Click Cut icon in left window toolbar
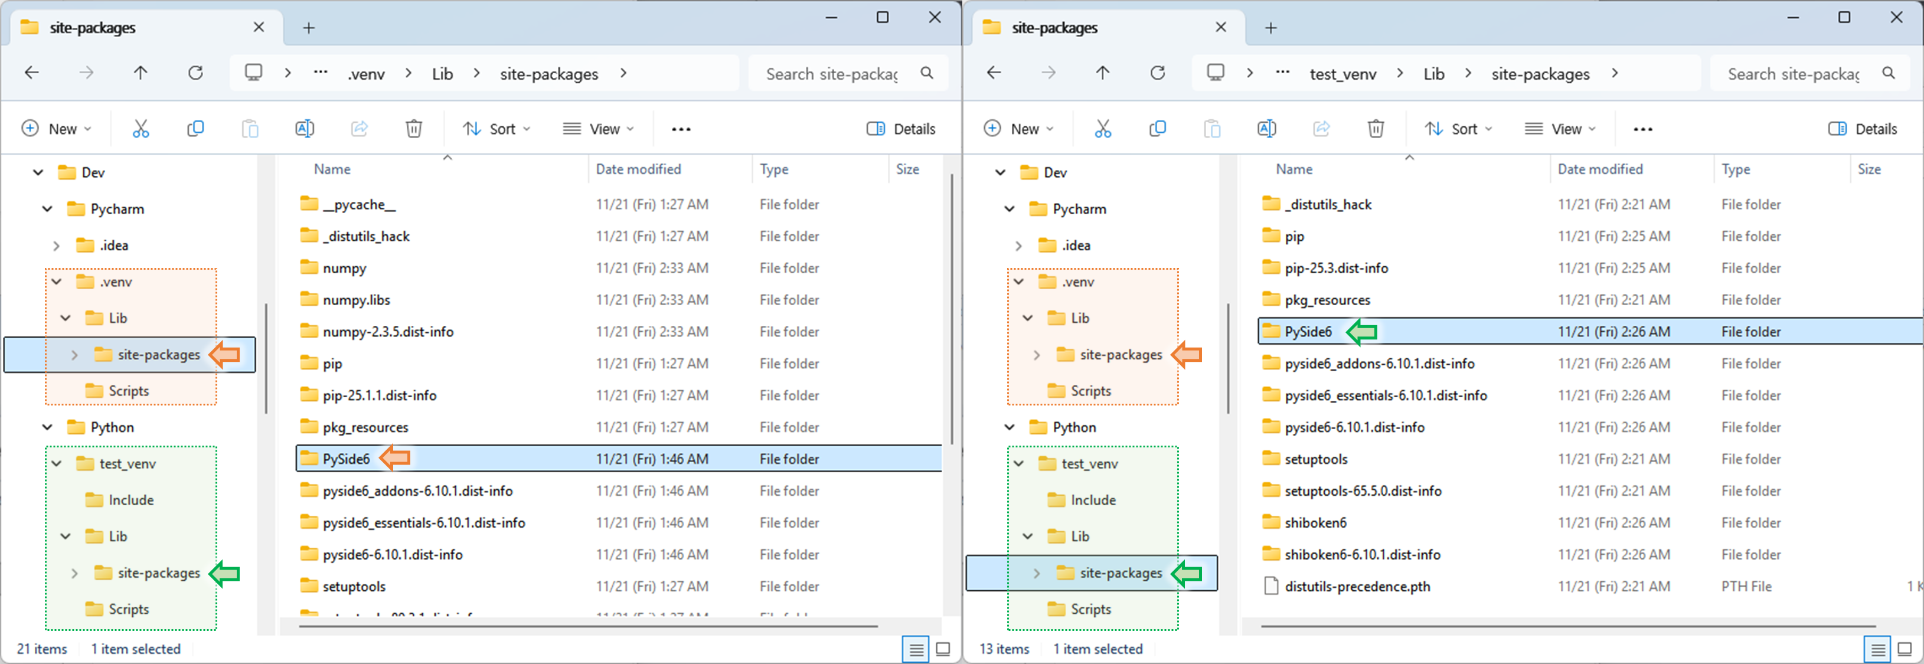The image size is (1924, 664). [x=141, y=129]
